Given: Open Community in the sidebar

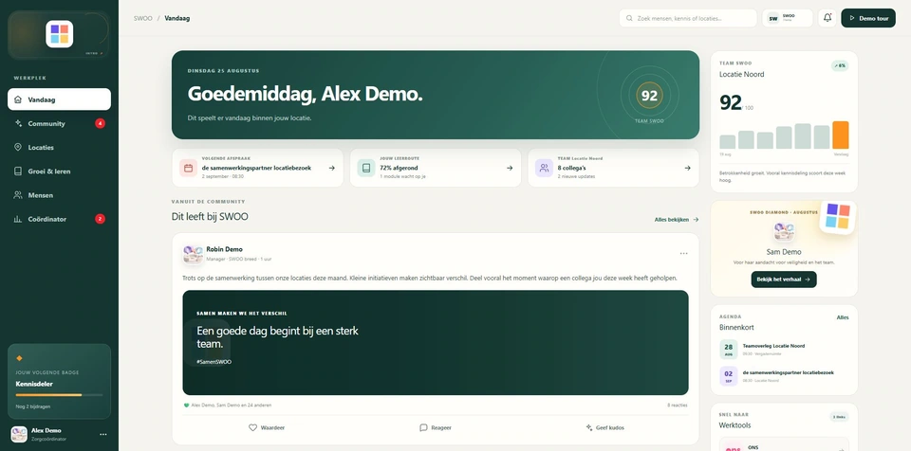Looking at the screenshot, I should [x=59, y=123].
